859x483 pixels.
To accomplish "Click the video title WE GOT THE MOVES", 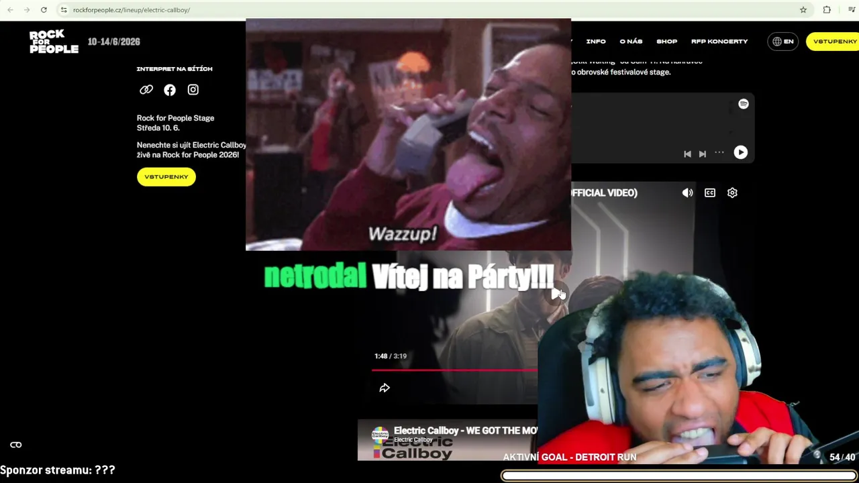I will tap(466, 431).
